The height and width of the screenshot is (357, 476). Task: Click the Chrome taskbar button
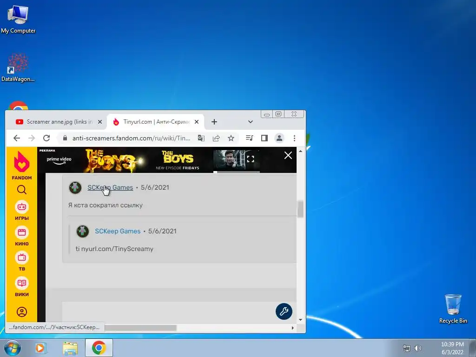coord(99,348)
